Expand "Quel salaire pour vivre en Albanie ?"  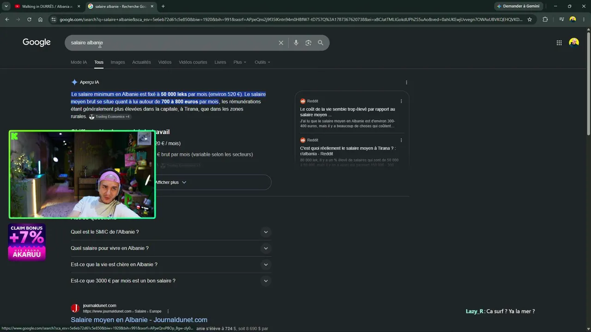click(171, 248)
